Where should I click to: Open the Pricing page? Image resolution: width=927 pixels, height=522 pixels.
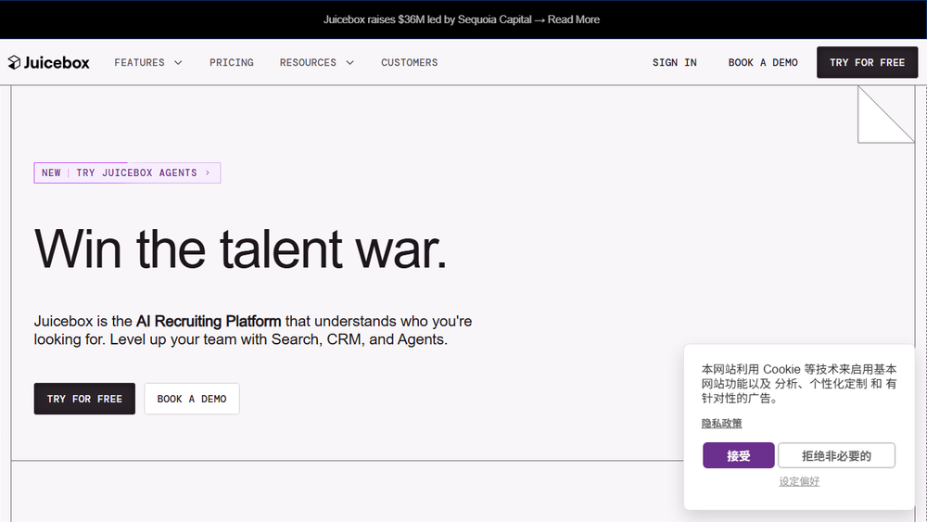coord(231,62)
